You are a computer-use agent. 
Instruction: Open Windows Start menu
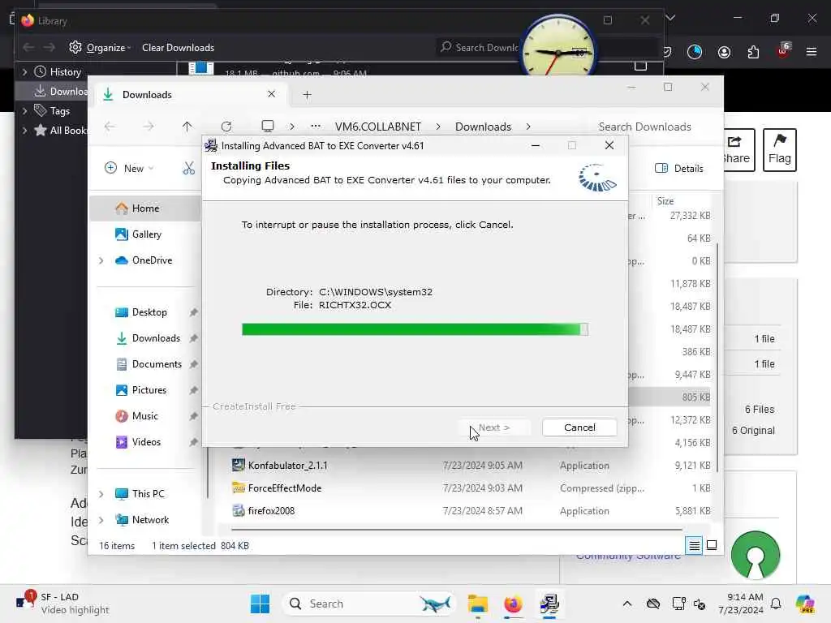click(260, 604)
